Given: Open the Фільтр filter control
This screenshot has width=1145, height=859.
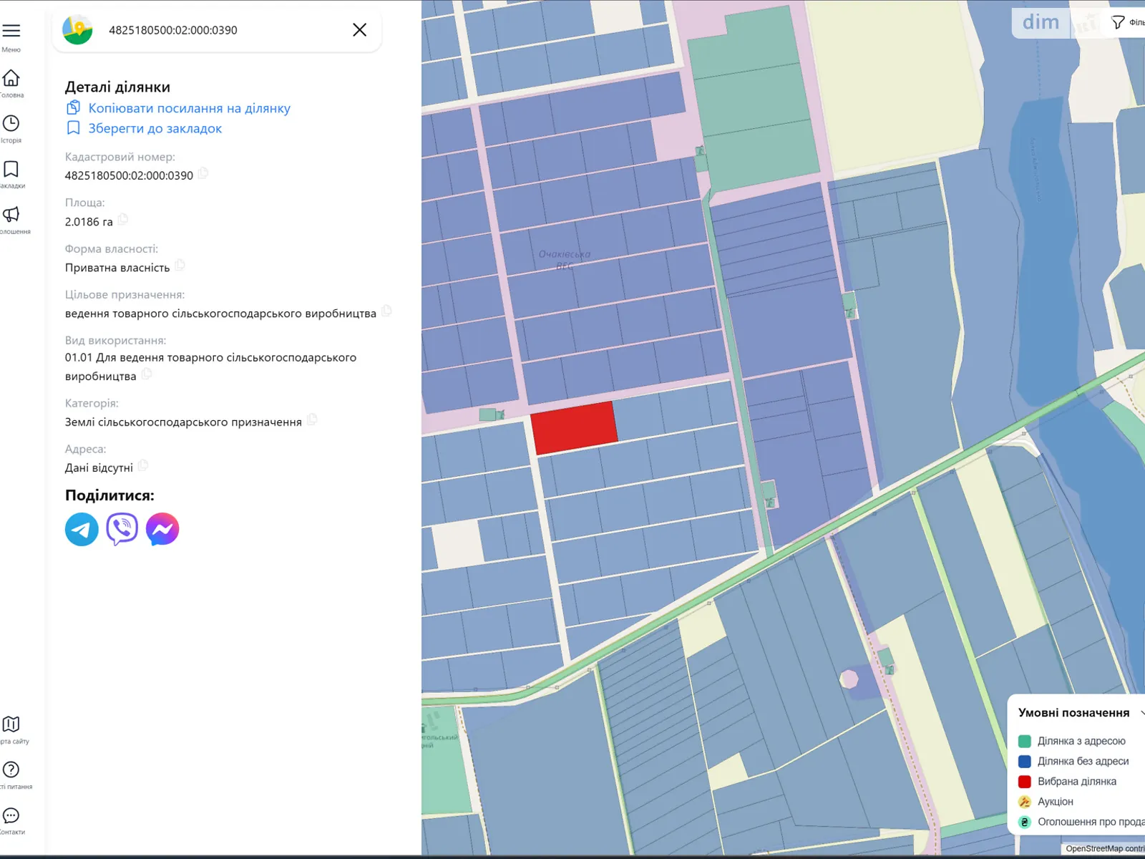Looking at the screenshot, I should point(1119,21).
